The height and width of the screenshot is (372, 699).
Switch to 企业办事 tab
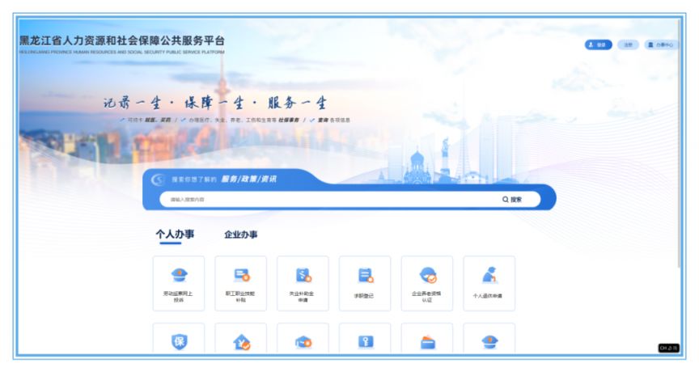point(240,235)
